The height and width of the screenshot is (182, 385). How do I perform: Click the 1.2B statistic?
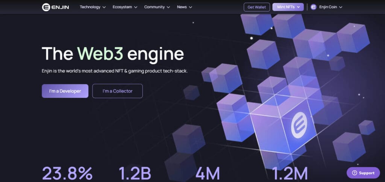click(135, 173)
